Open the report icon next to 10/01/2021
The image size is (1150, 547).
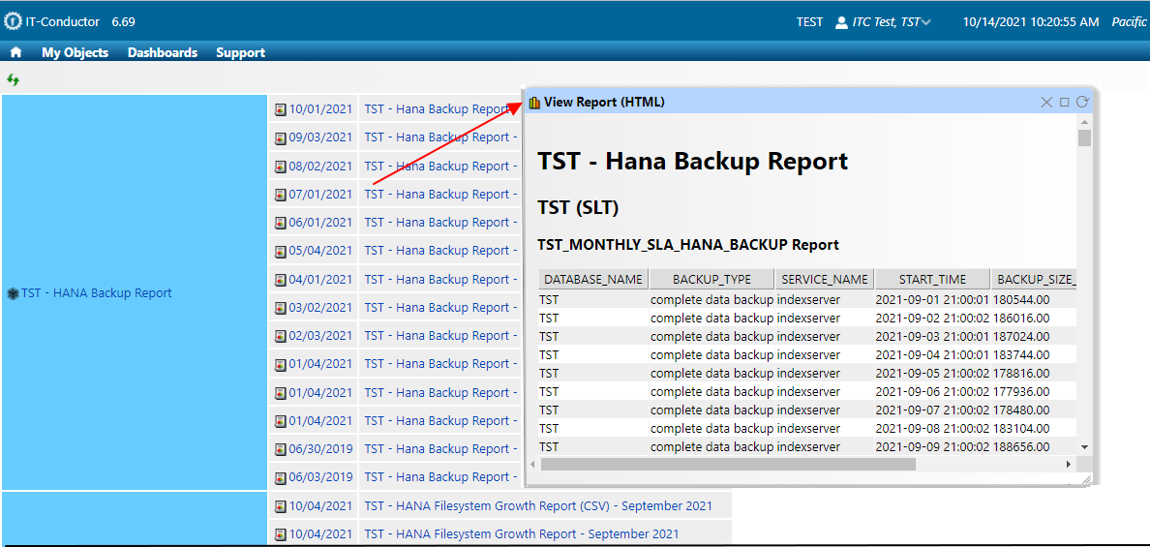click(x=281, y=110)
